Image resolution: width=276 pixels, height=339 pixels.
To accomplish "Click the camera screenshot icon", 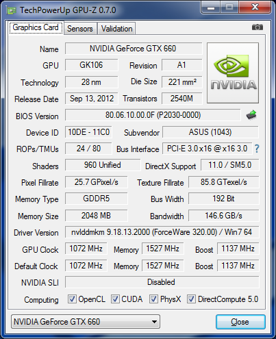I will click(x=258, y=27).
